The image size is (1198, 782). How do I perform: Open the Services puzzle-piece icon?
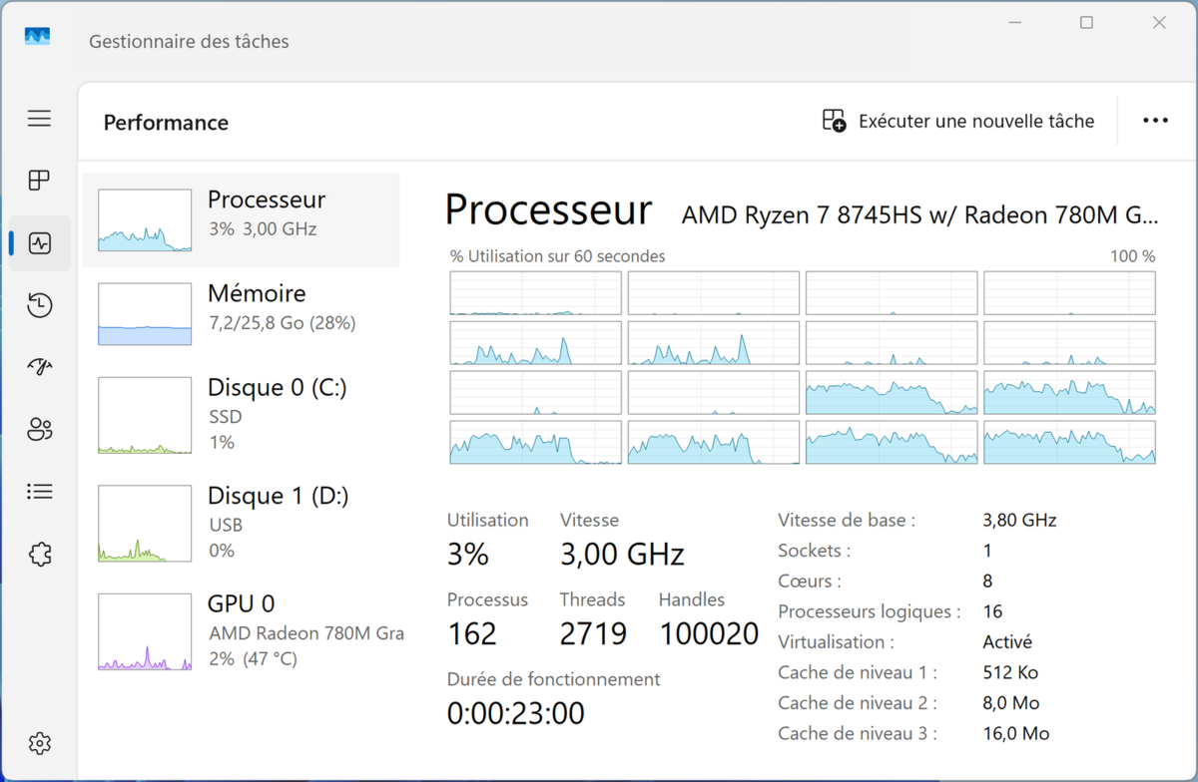click(x=40, y=555)
